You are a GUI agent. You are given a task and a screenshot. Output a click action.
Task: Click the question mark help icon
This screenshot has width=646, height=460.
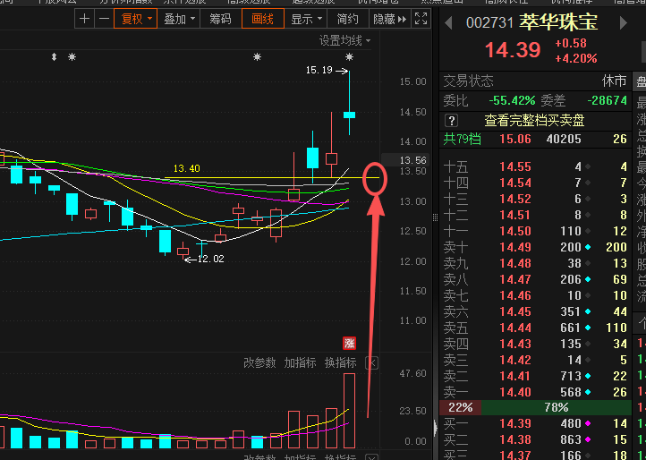pyautogui.click(x=452, y=121)
